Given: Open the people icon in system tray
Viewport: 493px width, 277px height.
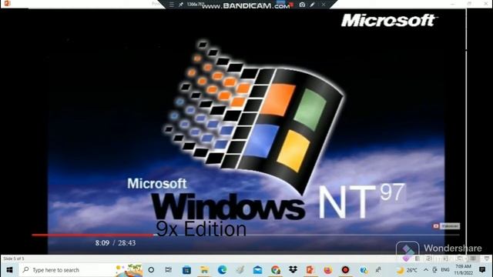Looking at the screenshot, I should click(378, 270).
